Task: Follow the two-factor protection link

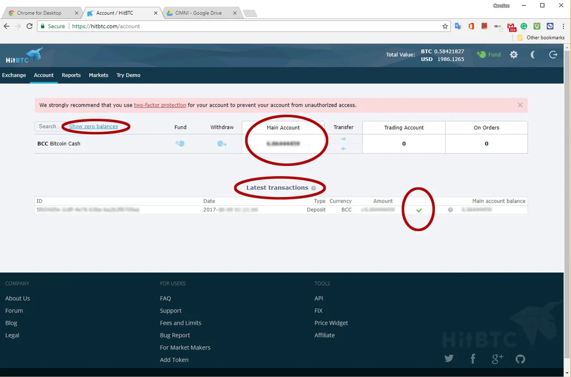Action: pyautogui.click(x=160, y=105)
